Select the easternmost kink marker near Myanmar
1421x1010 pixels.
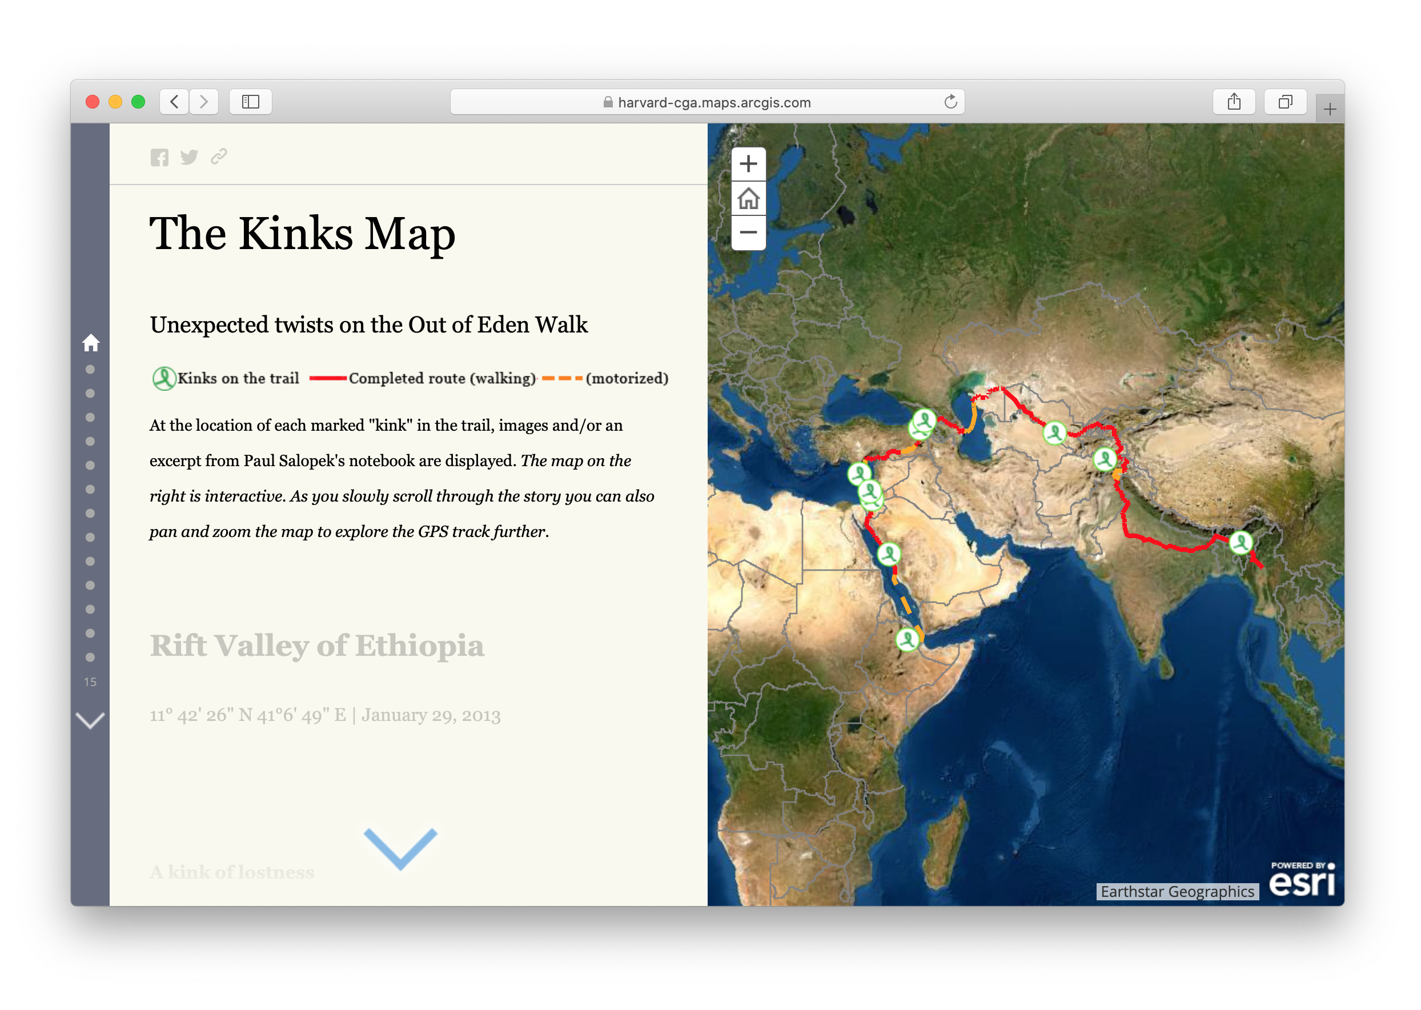coord(1240,542)
